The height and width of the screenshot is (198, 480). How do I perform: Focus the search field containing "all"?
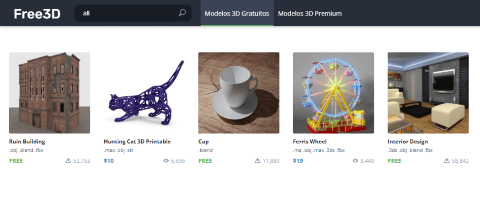133,13
